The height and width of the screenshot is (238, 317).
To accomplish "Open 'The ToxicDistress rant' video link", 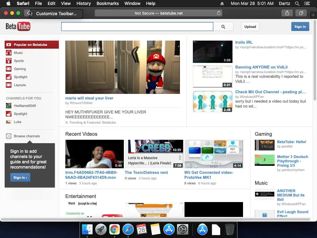I will pos(146,173).
